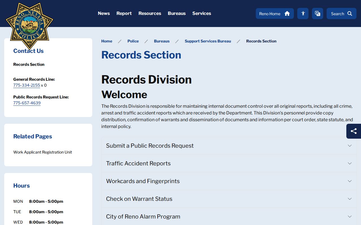Call Public Records Request Line 775-657-4639

pos(27,103)
